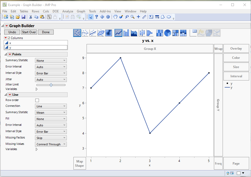Open the DOE menu
This screenshot has width=251, height=177.
[56, 11]
